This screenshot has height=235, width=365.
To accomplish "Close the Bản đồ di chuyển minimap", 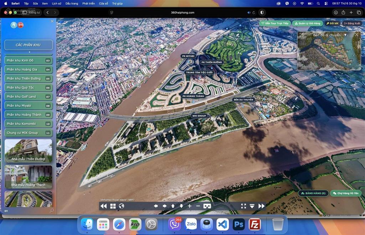I will click(356, 34).
